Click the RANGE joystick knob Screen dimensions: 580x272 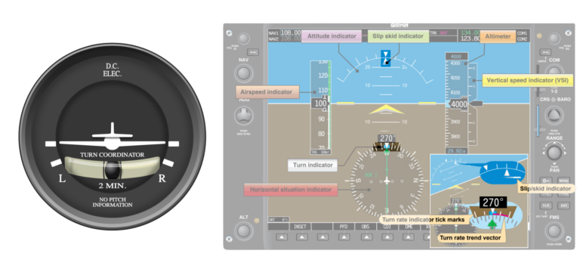click(554, 153)
